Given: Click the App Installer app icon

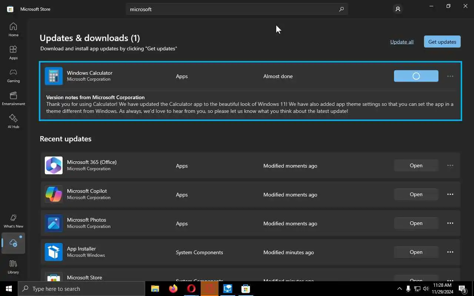Looking at the screenshot, I should tap(54, 252).
